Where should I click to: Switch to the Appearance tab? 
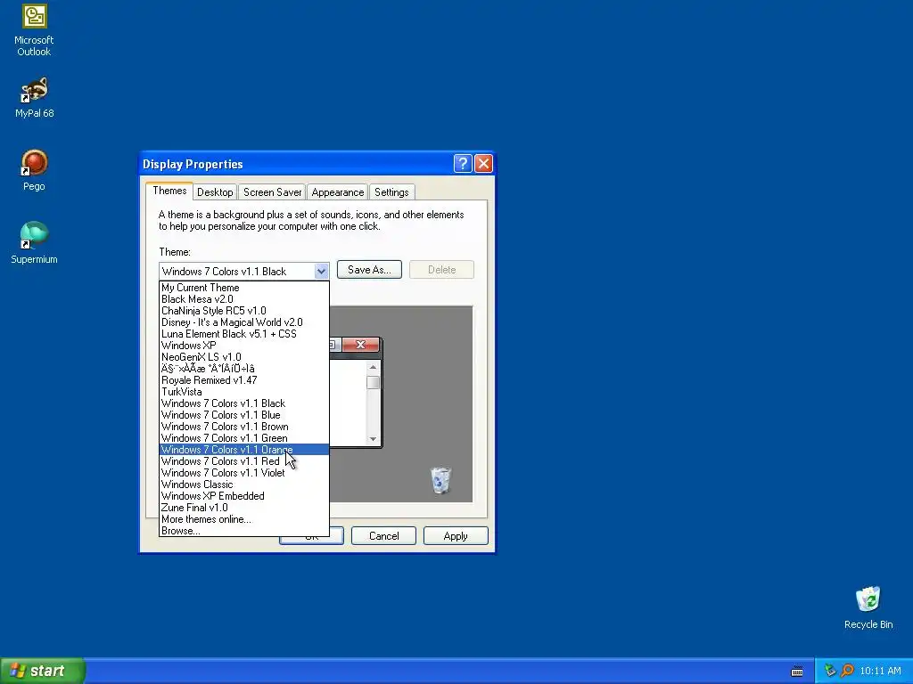point(338,192)
